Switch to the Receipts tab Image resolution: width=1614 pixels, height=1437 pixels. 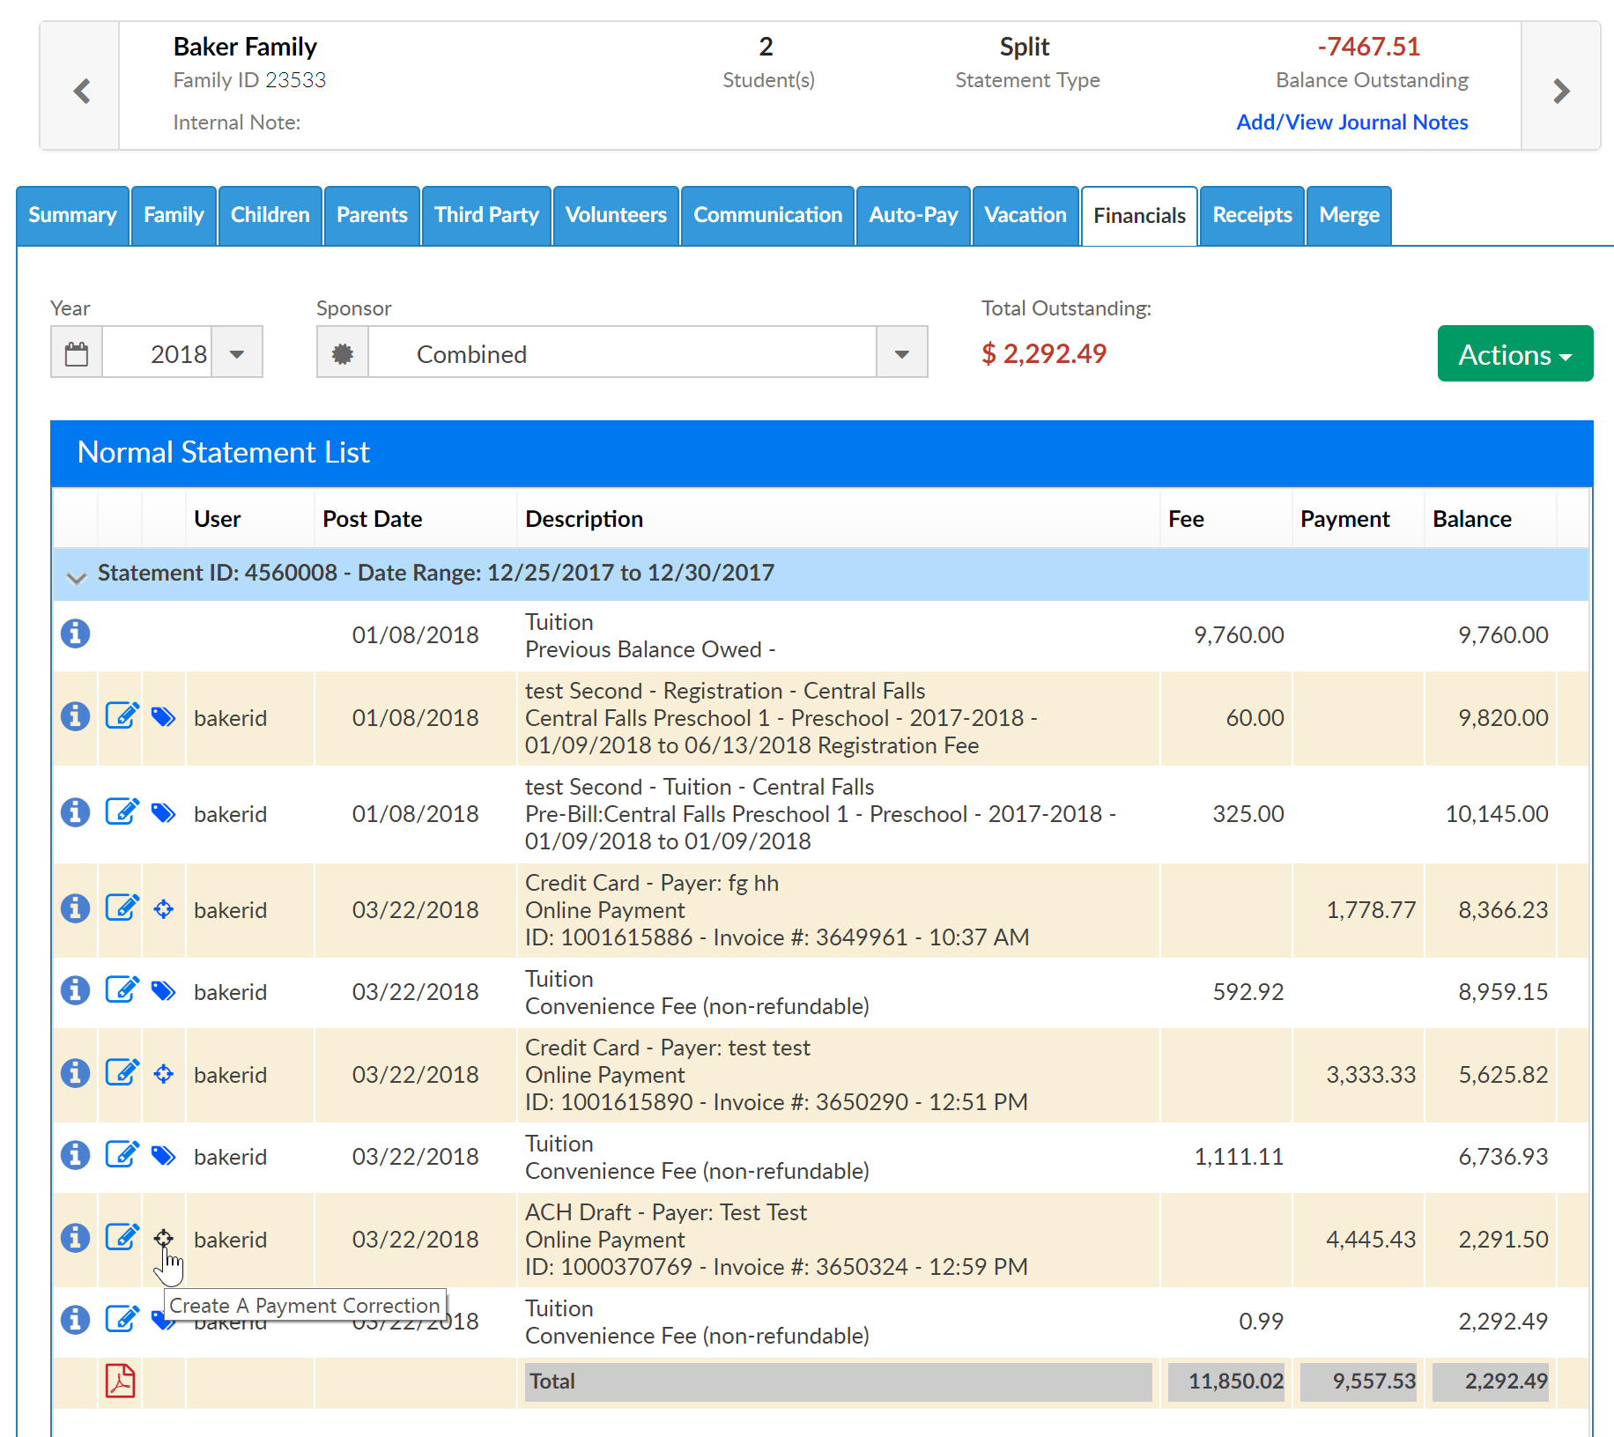[1251, 216]
